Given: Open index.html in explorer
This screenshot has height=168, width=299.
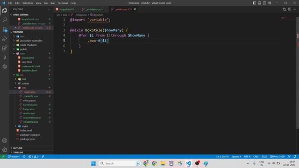Looking at the screenshot, I should click(26, 131).
